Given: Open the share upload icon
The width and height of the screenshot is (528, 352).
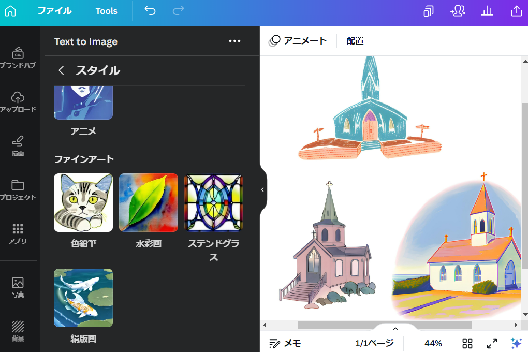Looking at the screenshot, I should 516,11.
